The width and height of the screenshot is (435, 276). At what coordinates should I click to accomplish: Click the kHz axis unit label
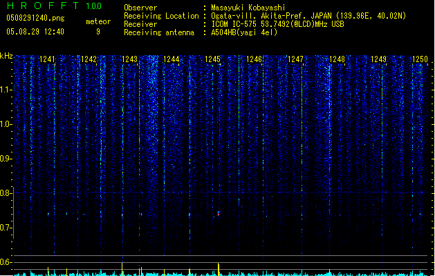(6, 56)
